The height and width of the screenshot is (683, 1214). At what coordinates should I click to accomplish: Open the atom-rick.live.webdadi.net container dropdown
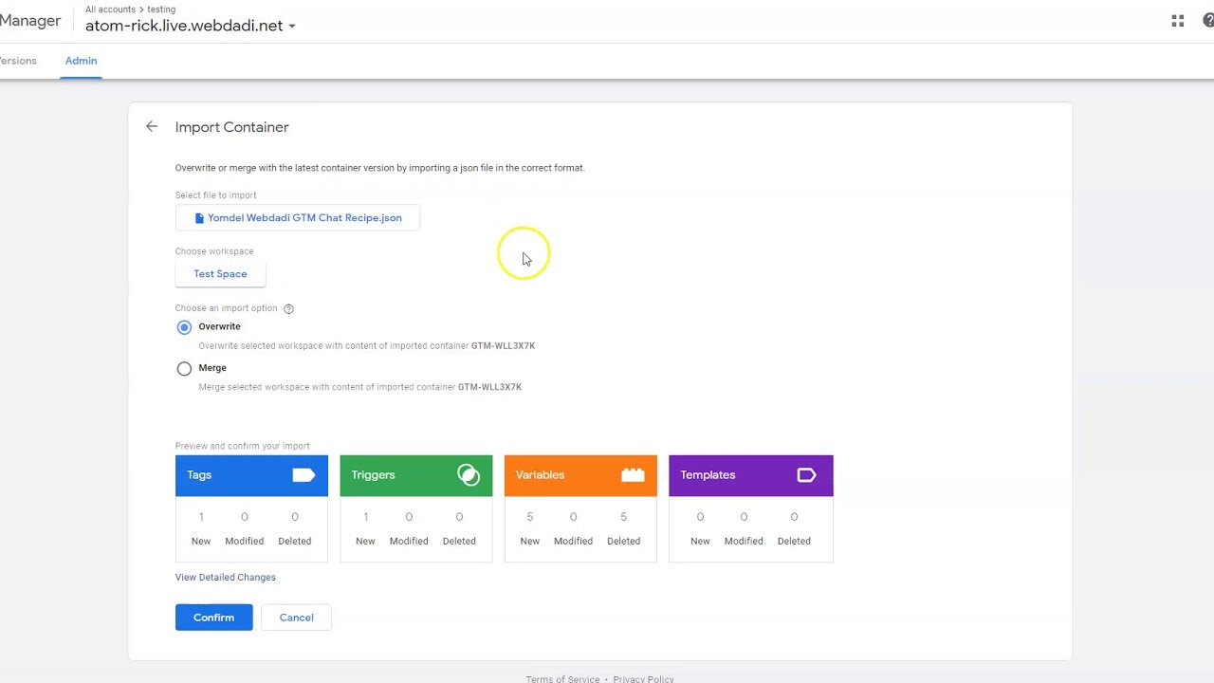(x=191, y=26)
